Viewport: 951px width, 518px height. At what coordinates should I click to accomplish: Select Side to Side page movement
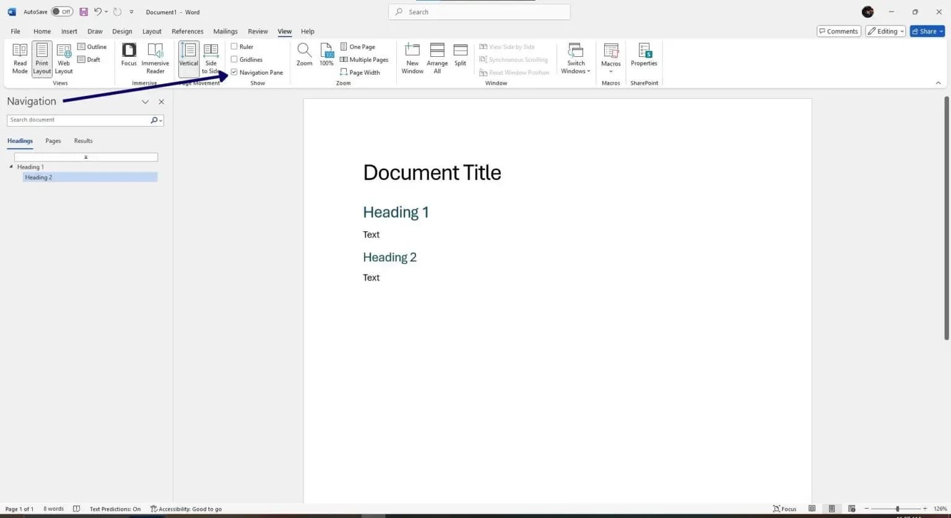(x=211, y=58)
